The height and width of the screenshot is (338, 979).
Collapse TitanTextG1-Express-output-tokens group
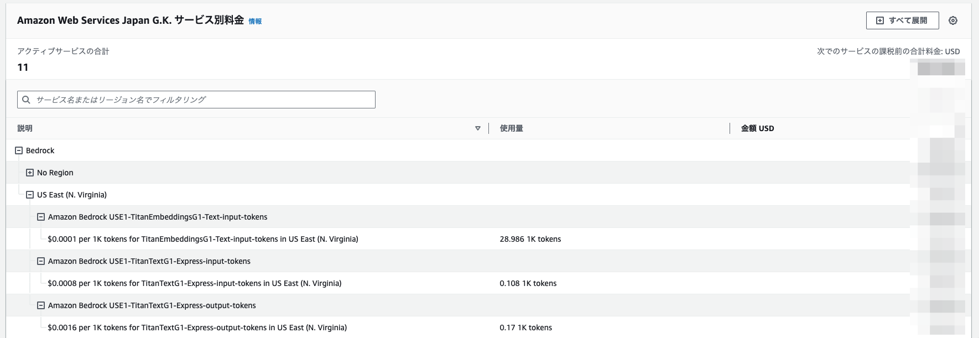(x=41, y=305)
